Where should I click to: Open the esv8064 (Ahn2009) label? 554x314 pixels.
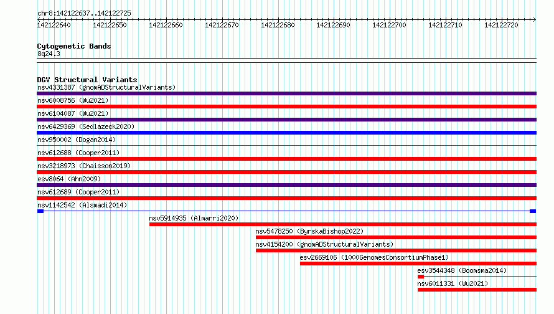(69, 179)
